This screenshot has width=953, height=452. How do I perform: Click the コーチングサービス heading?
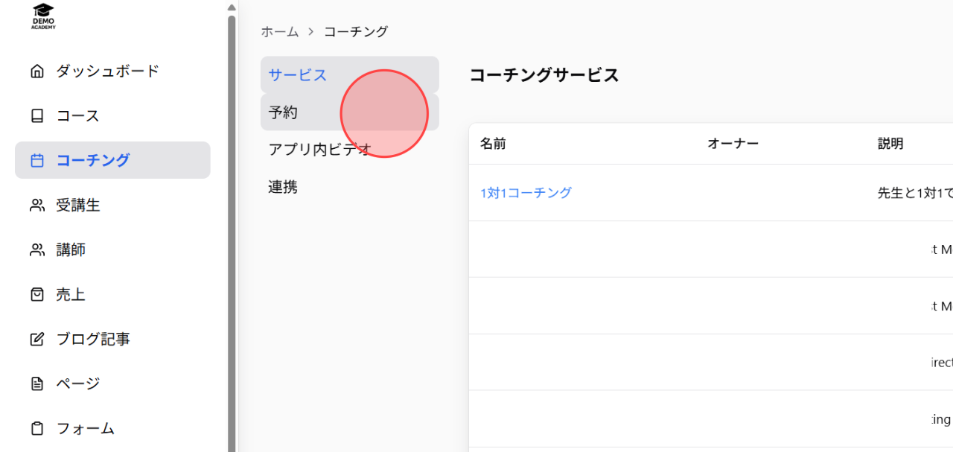[x=544, y=75]
